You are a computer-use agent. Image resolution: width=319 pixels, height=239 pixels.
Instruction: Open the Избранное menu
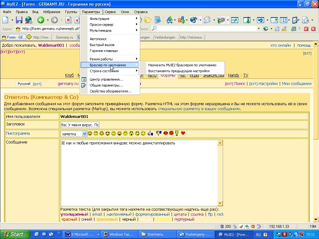coord(52,12)
